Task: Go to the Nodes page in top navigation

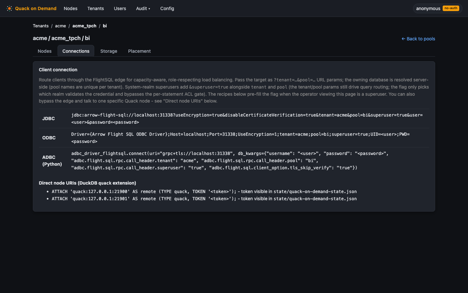Action: [71, 8]
